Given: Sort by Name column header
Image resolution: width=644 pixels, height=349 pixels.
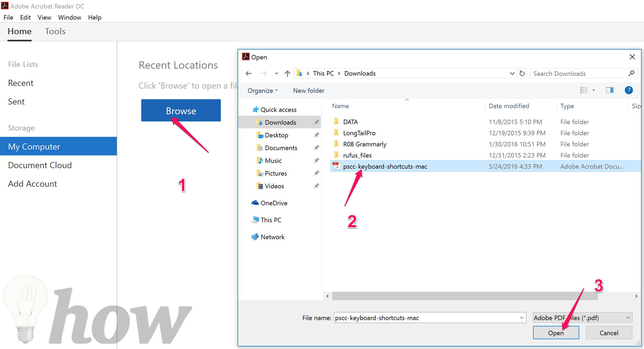Looking at the screenshot, I should [341, 106].
